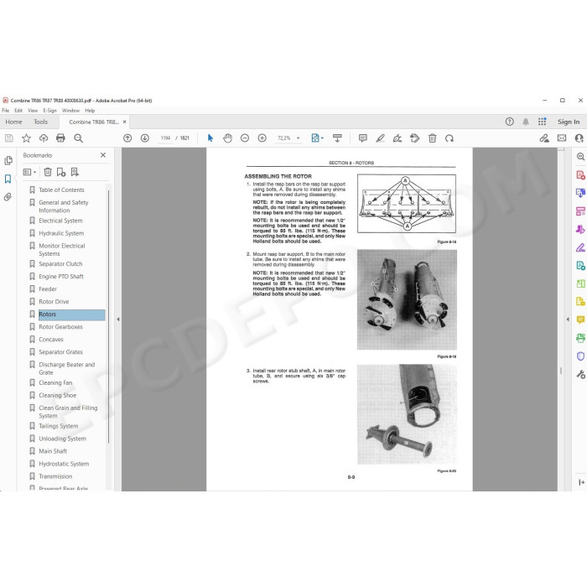Viewport: 587px width, 587px height.
Task: Open Fill & Sign tool in right pane
Action: (580, 247)
